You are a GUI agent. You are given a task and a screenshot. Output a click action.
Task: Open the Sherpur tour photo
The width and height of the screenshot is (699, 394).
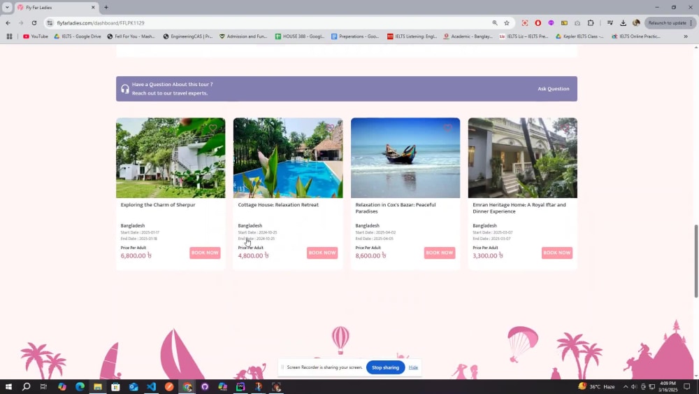click(x=171, y=158)
